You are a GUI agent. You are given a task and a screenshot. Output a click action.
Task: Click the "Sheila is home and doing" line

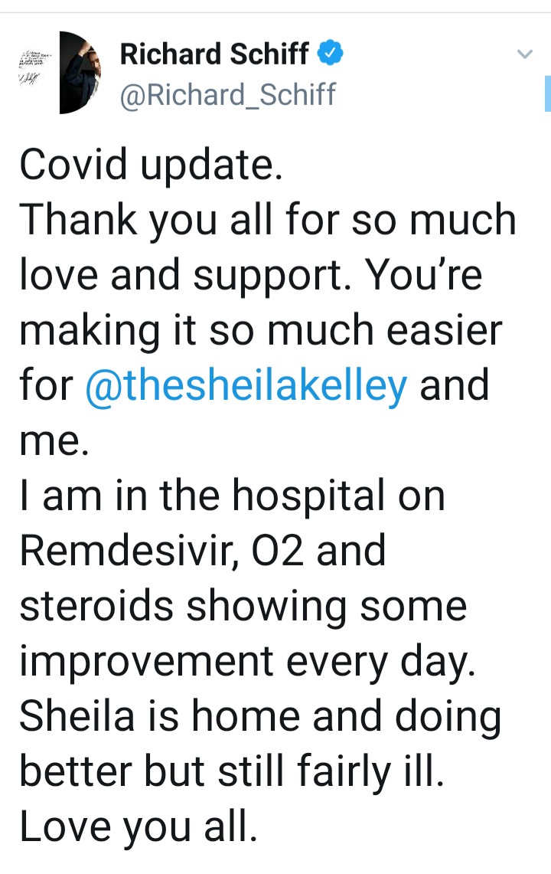tap(260, 717)
